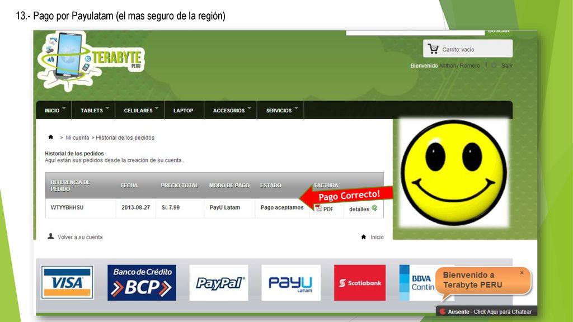Image resolution: width=573 pixels, height=322 pixels.
Task: Click the Scotiabank logo
Action: point(360,282)
